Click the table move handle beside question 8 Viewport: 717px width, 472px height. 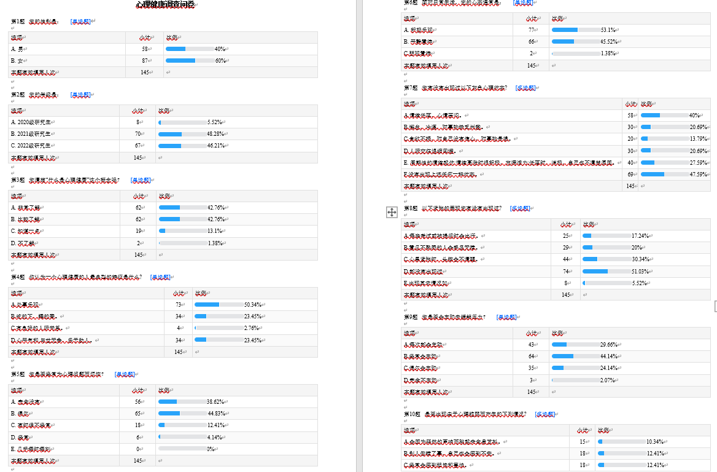point(391,212)
